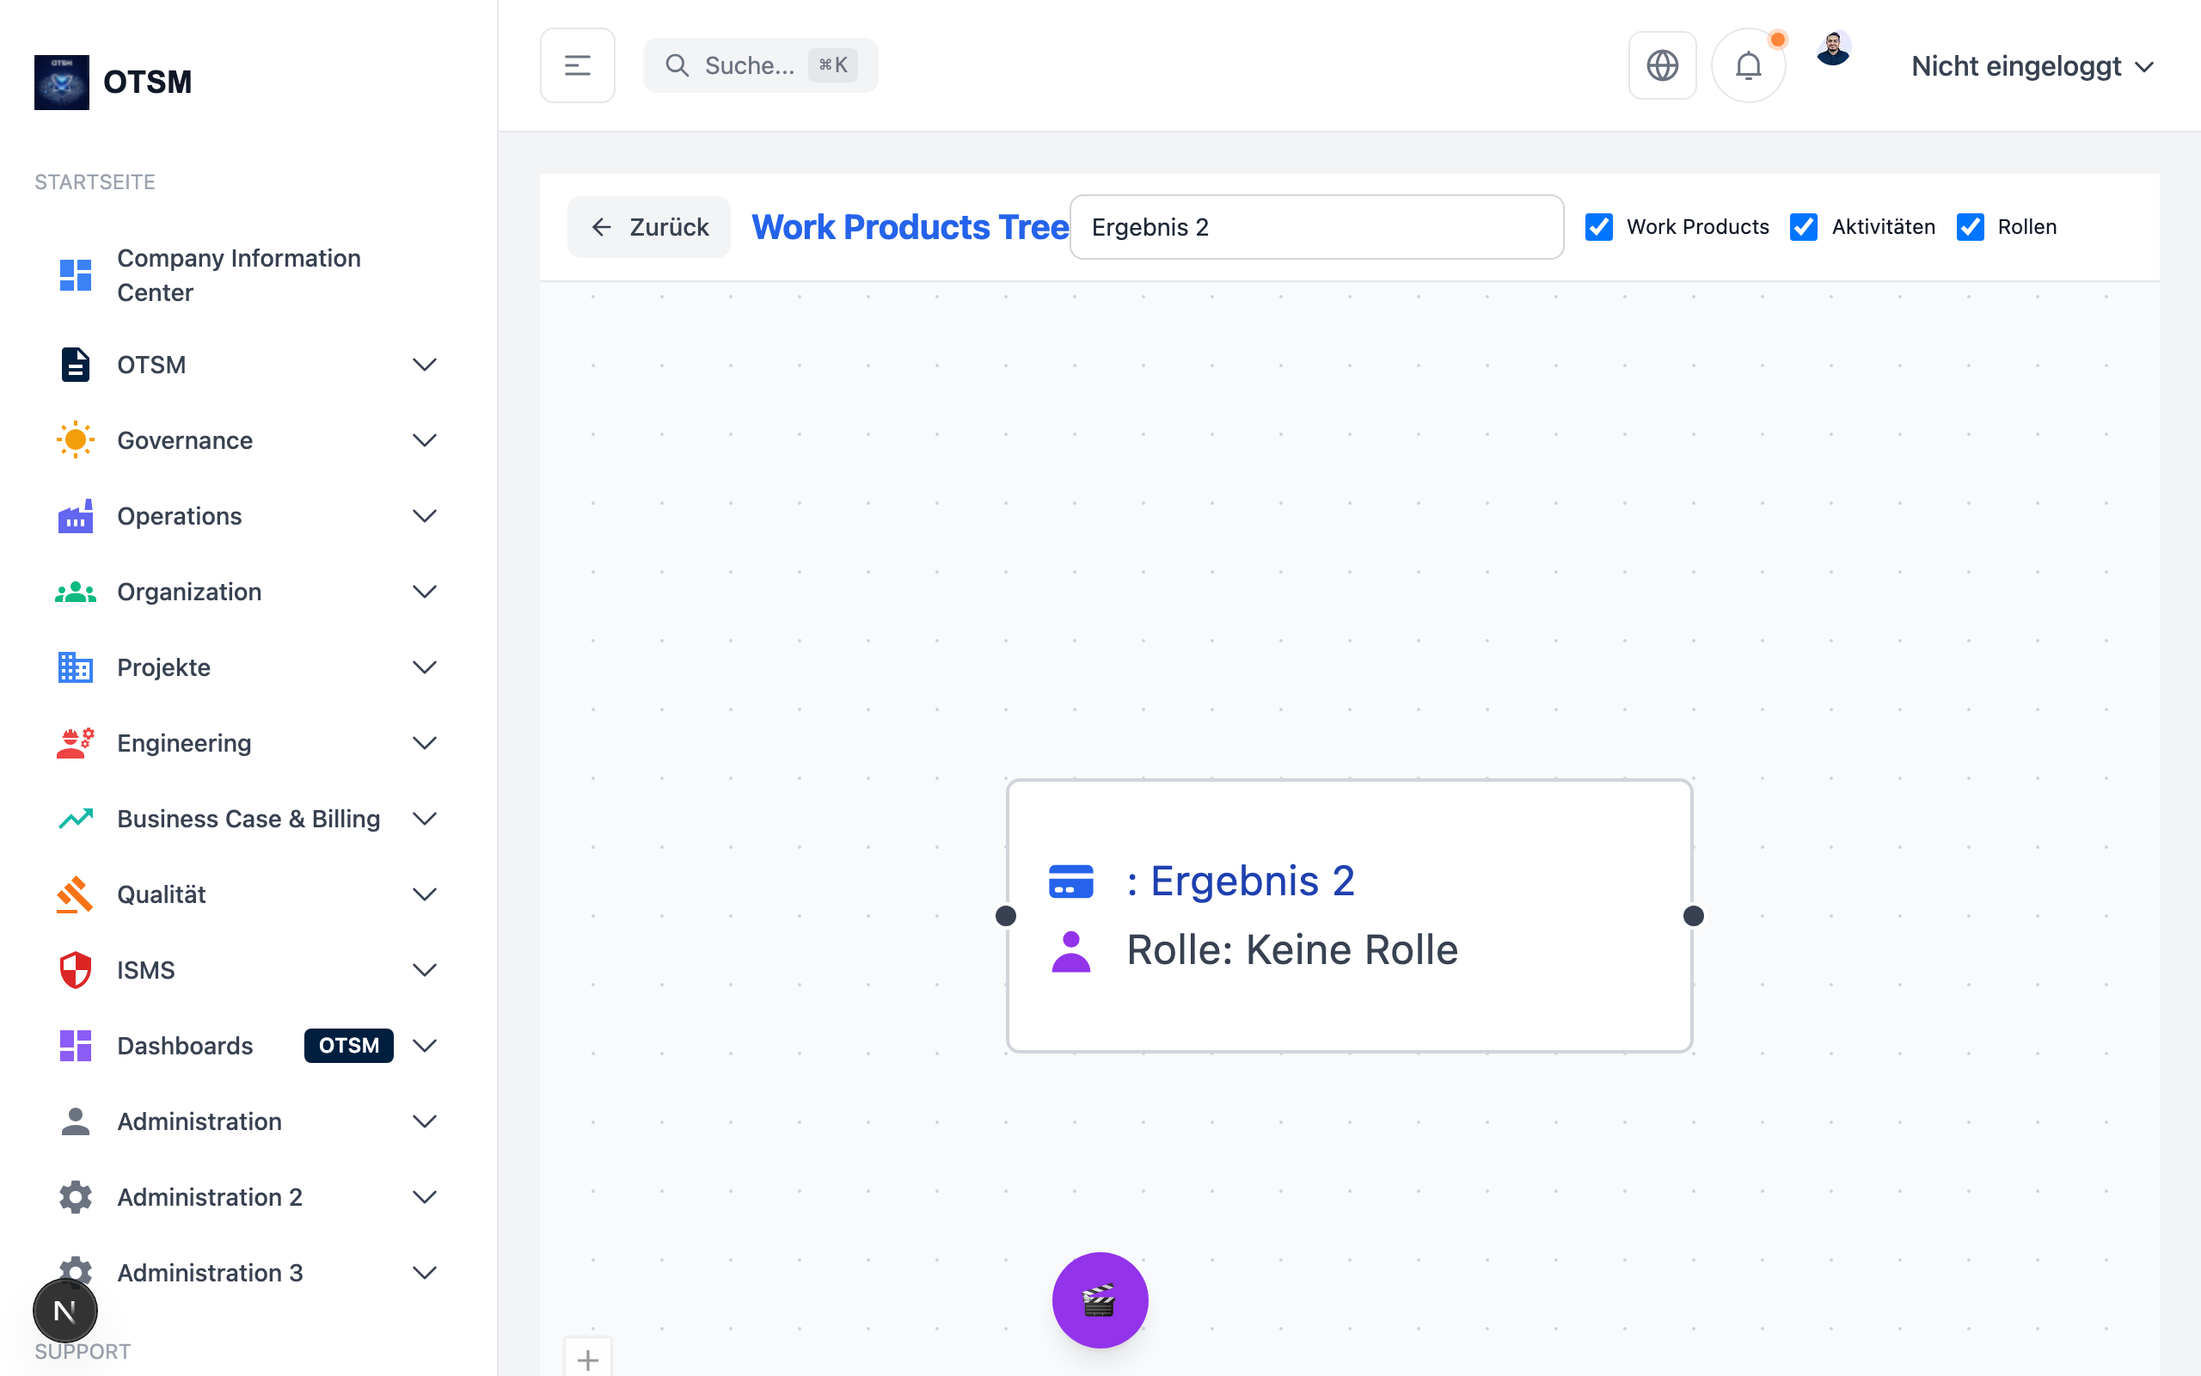
Task: Select Dashboards in the sidebar
Action: pos(185,1046)
